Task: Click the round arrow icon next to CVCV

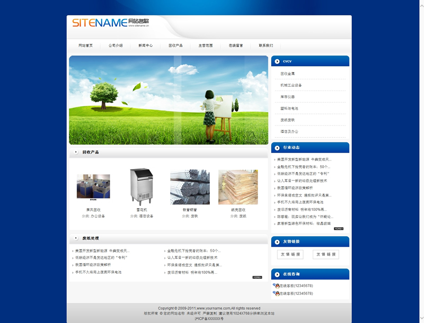Action: 277,61
